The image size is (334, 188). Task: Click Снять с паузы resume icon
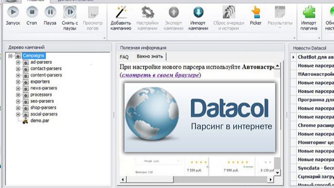click(x=70, y=12)
